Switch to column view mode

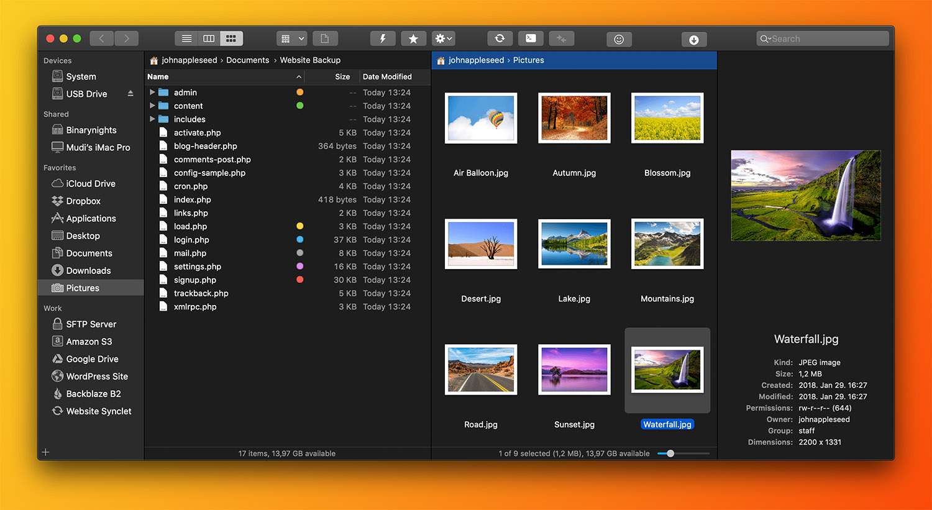click(x=209, y=39)
